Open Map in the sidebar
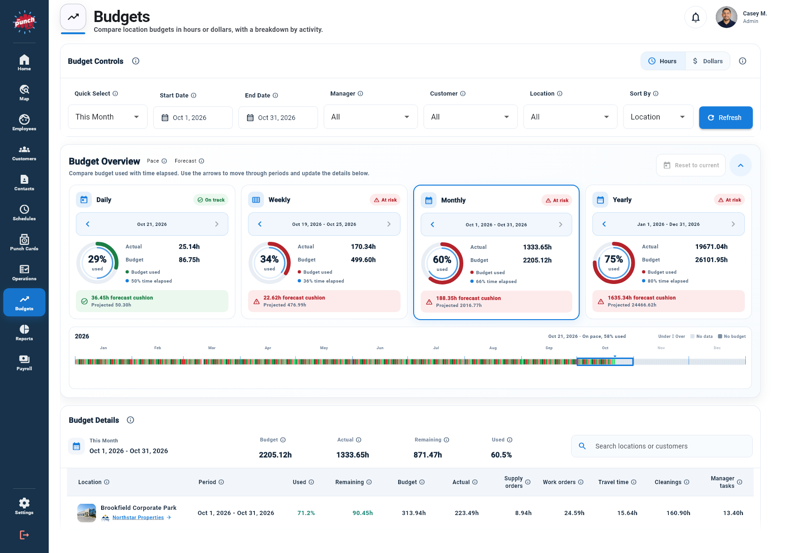This screenshot has width=787, height=553. [24, 93]
